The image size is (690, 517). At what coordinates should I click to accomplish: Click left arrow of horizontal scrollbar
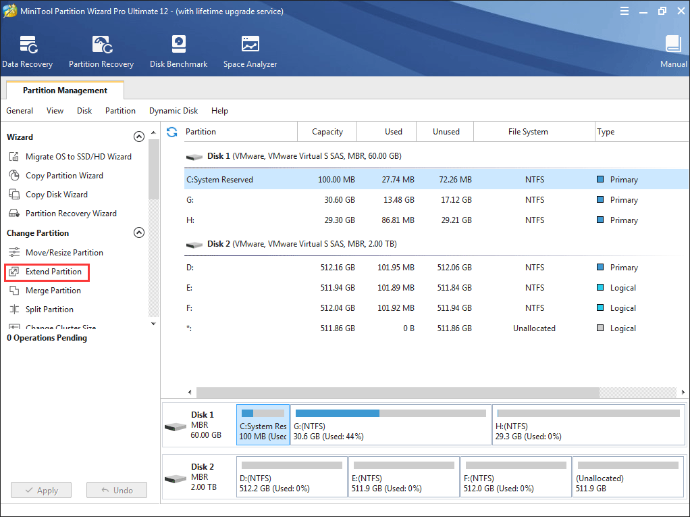(190, 392)
